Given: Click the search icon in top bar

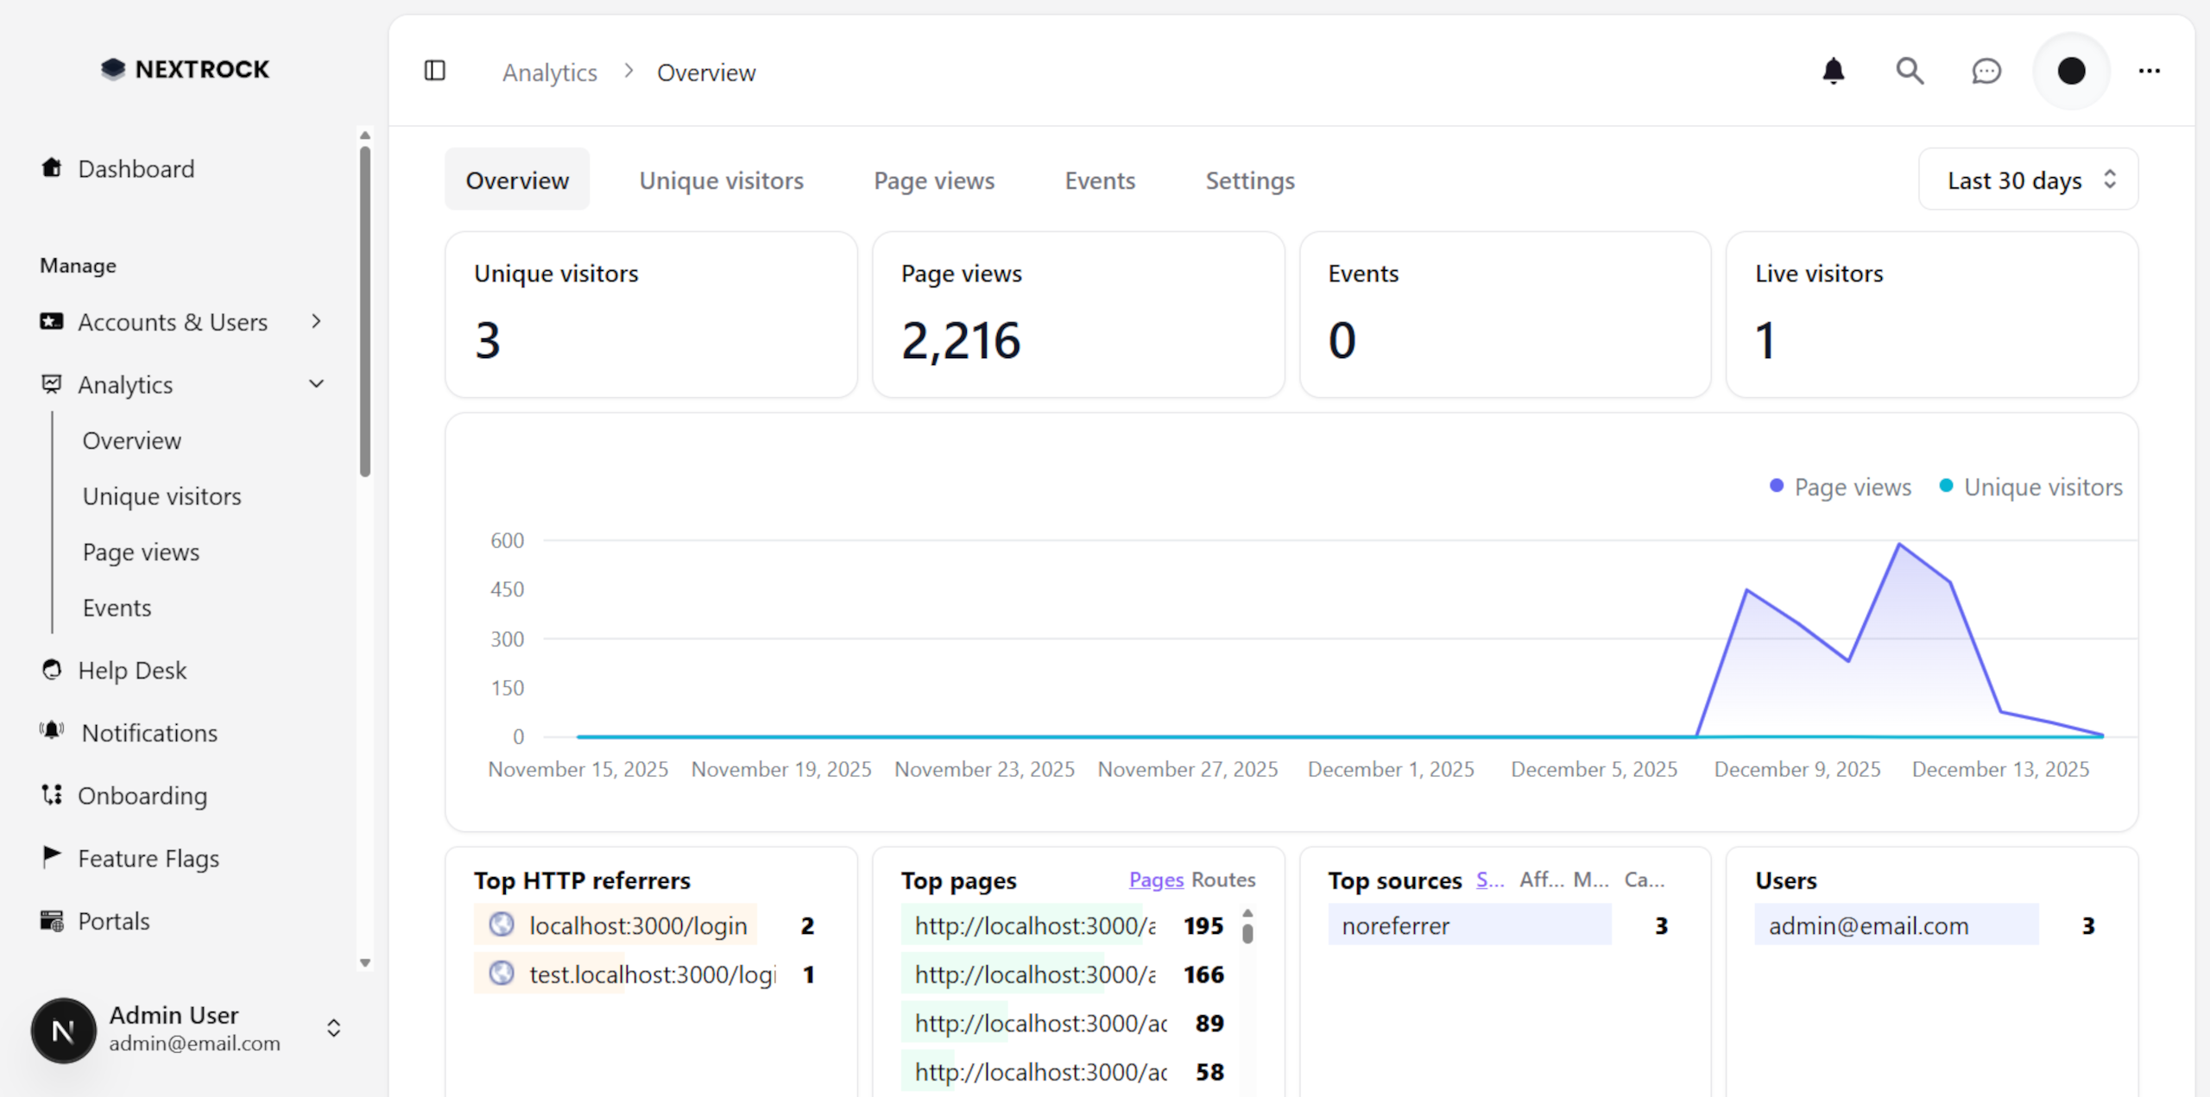Looking at the screenshot, I should (1910, 71).
